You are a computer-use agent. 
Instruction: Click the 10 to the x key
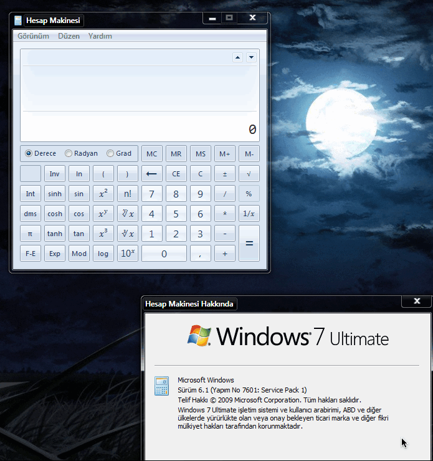[128, 254]
